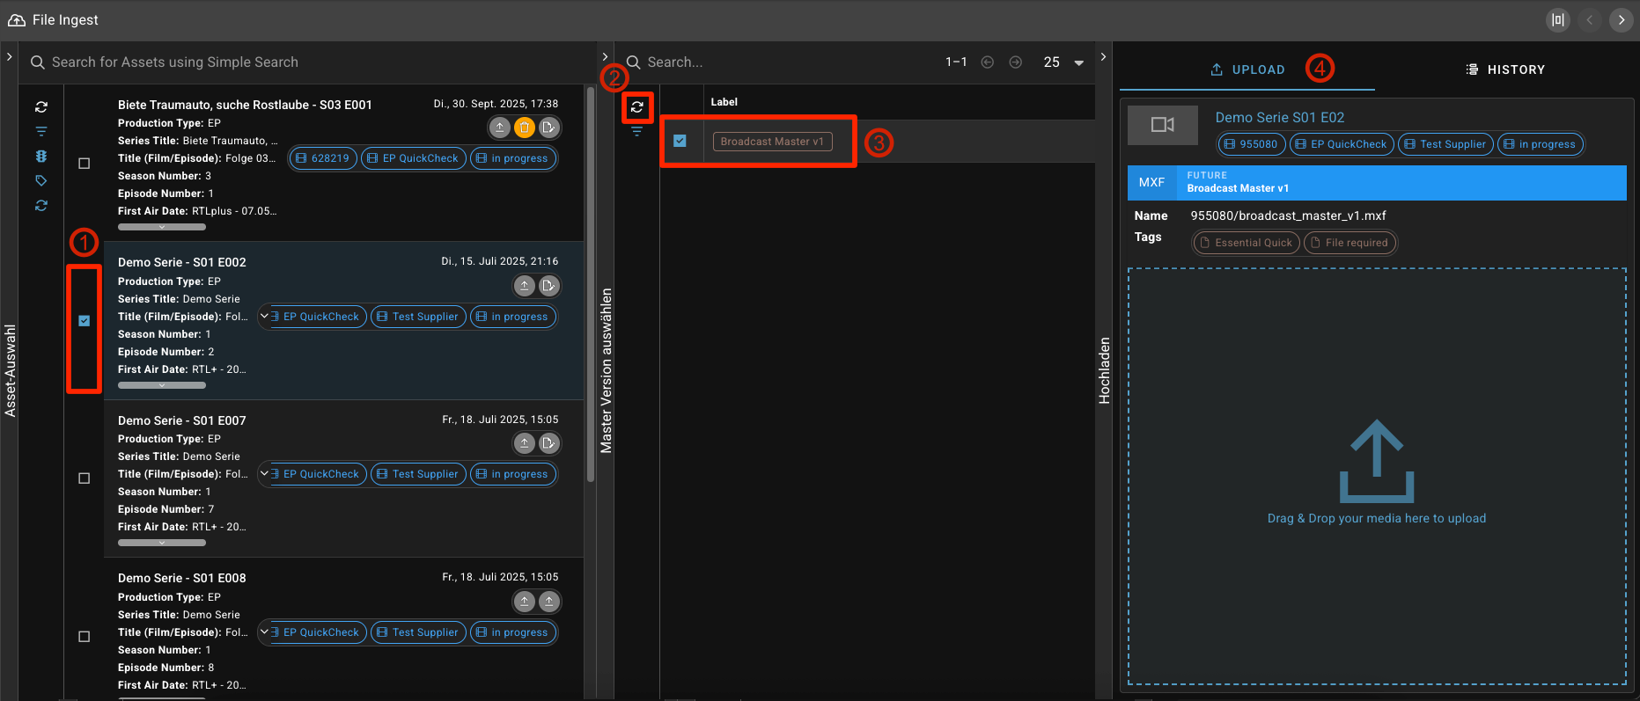The height and width of the screenshot is (701, 1640).
Task: Select the Upload tab
Action: pyautogui.click(x=1247, y=69)
